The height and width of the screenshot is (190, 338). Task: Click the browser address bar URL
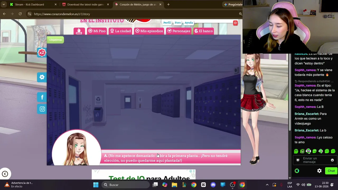coord(62,14)
